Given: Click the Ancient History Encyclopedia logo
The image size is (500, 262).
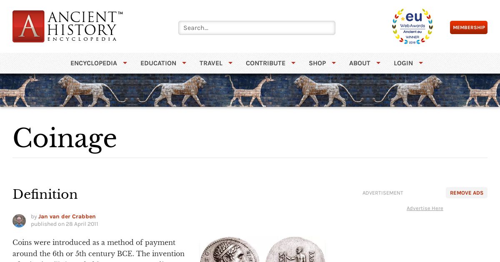Looking at the screenshot, I should 67,26.
